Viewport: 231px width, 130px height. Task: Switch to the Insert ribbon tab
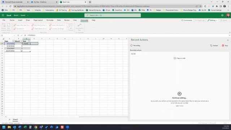tap(20, 20)
